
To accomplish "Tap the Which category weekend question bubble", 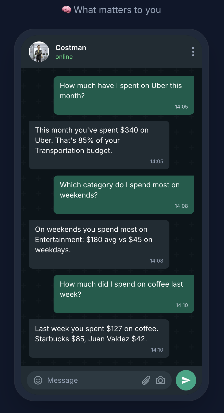I will point(123,194).
